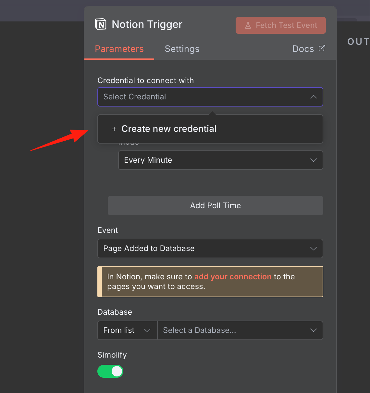The width and height of the screenshot is (370, 393).
Task: Open the Every Minute mode dropdown
Action: (221, 160)
